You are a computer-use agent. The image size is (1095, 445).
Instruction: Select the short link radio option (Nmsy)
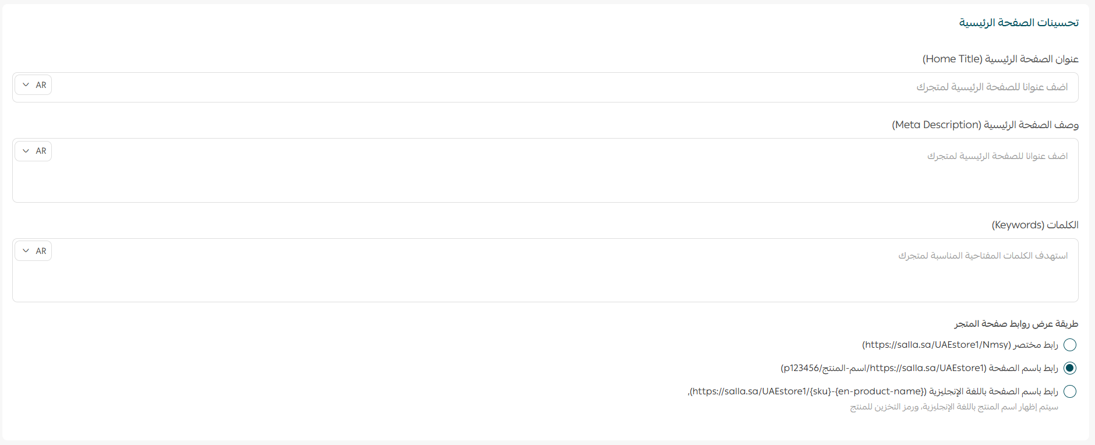pyautogui.click(x=1069, y=345)
